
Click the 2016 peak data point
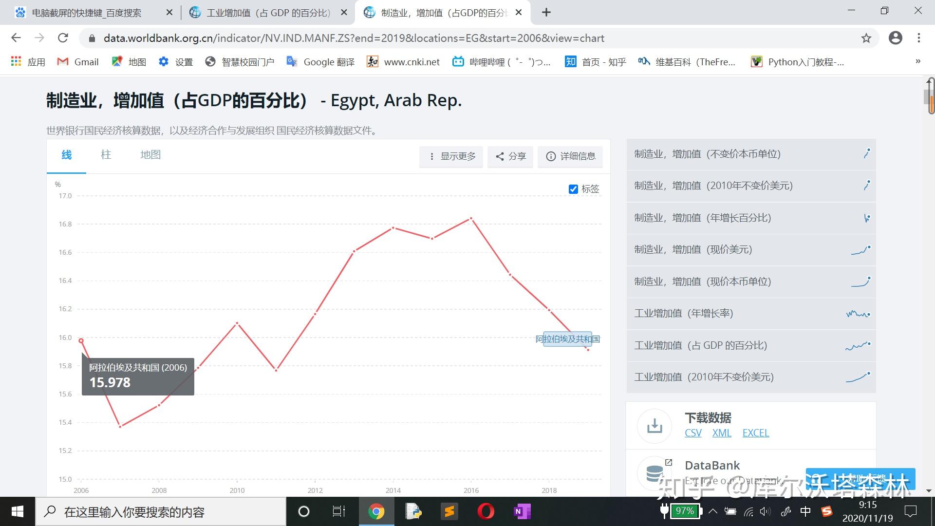471,218
